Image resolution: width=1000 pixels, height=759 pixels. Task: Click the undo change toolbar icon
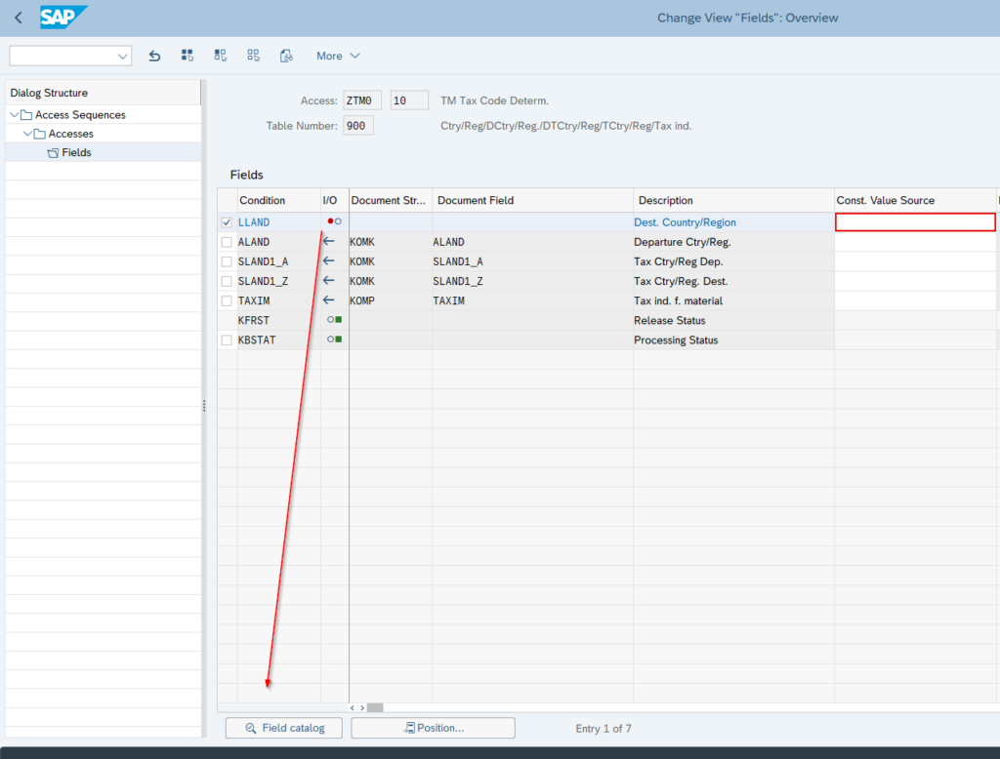pyautogui.click(x=154, y=56)
